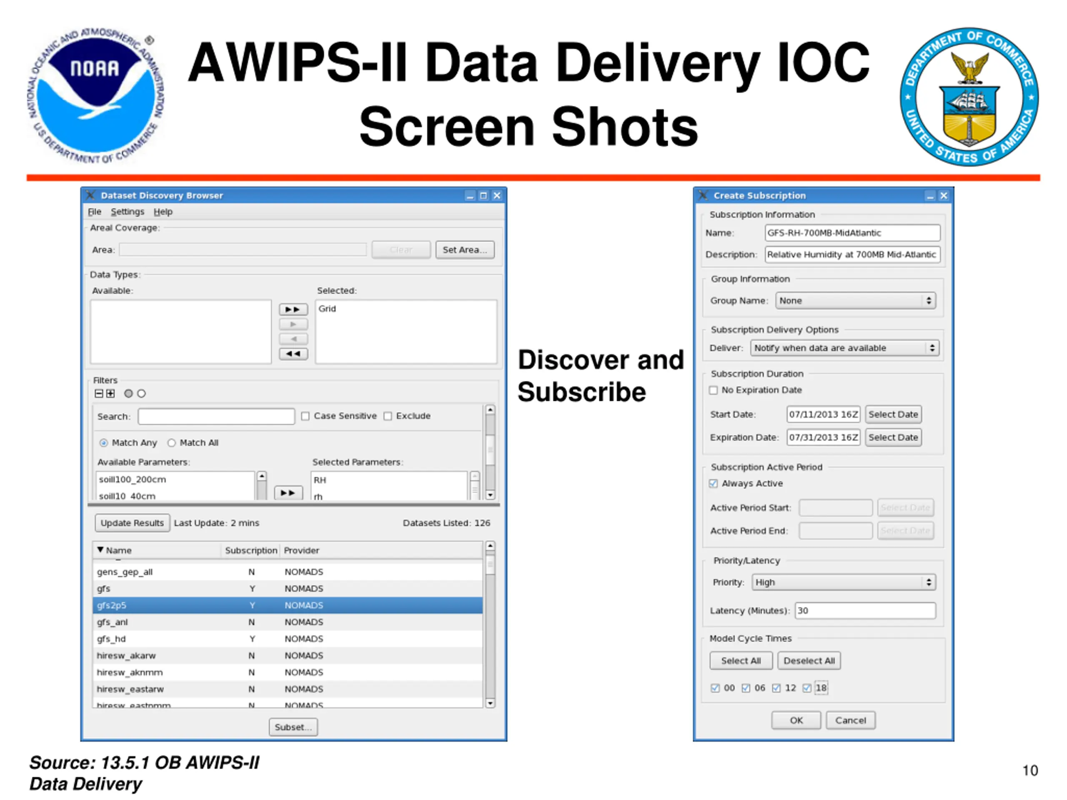
Task: Click the Search filter field
Action: [216, 416]
